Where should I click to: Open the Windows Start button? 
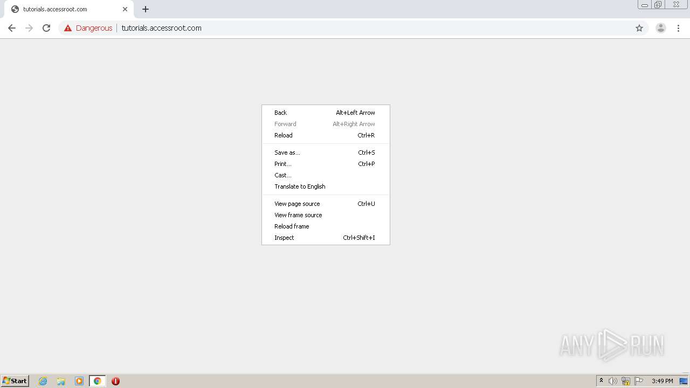15,381
